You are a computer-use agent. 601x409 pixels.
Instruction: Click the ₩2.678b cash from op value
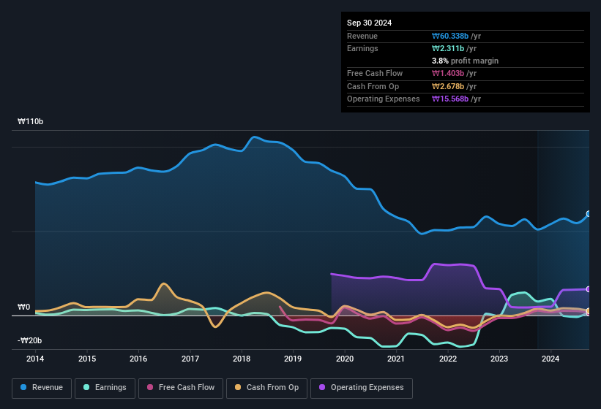[x=448, y=86]
